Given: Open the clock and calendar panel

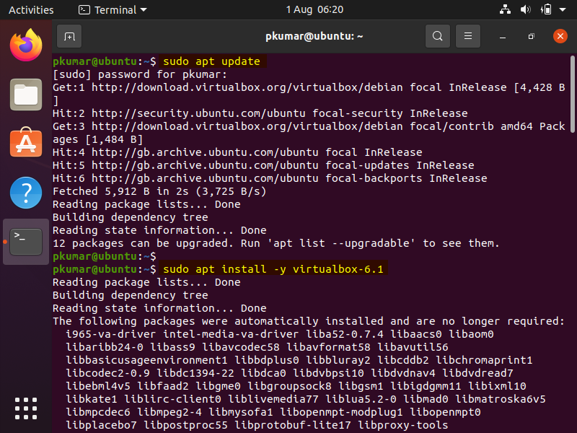Looking at the screenshot, I should pyautogui.click(x=314, y=9).
